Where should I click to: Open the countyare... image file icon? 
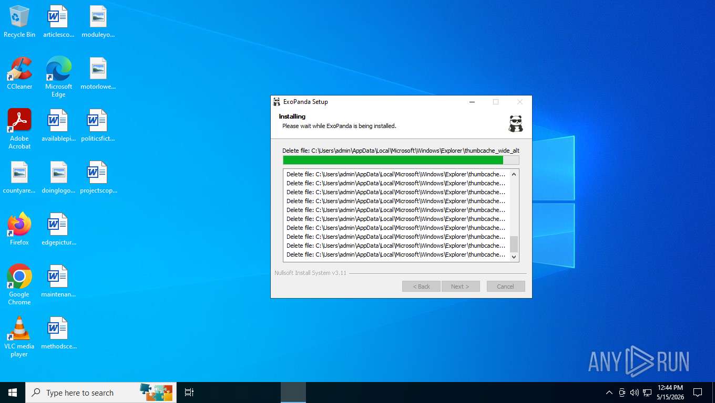(19, 177)
